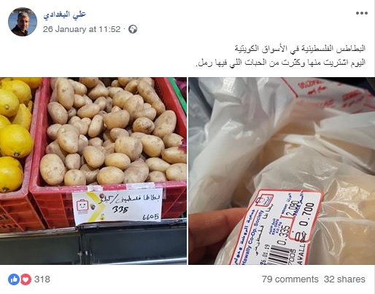
Task: Click the first line of Arabic post text
Action: [300, 48]
